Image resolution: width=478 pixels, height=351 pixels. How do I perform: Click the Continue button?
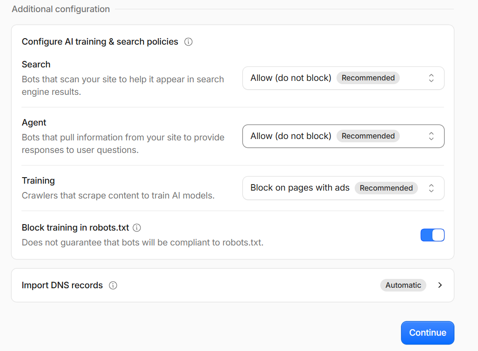pos(427,333)
